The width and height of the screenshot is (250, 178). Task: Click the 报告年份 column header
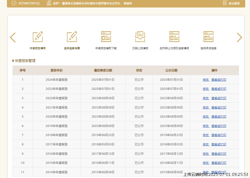tap(57, 70)
